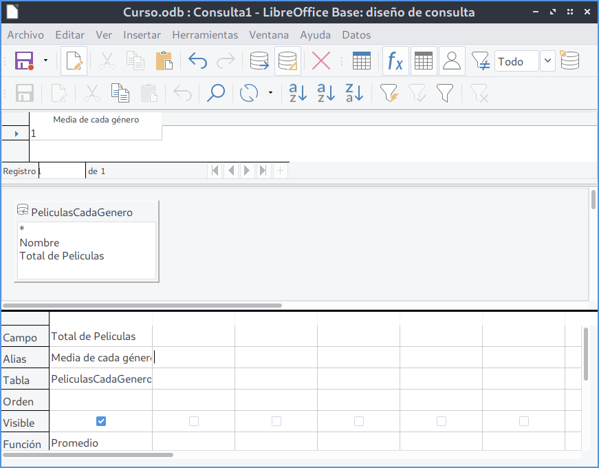
Task: Open the Limit 'Todo' combo box
Action: (516, 61)
